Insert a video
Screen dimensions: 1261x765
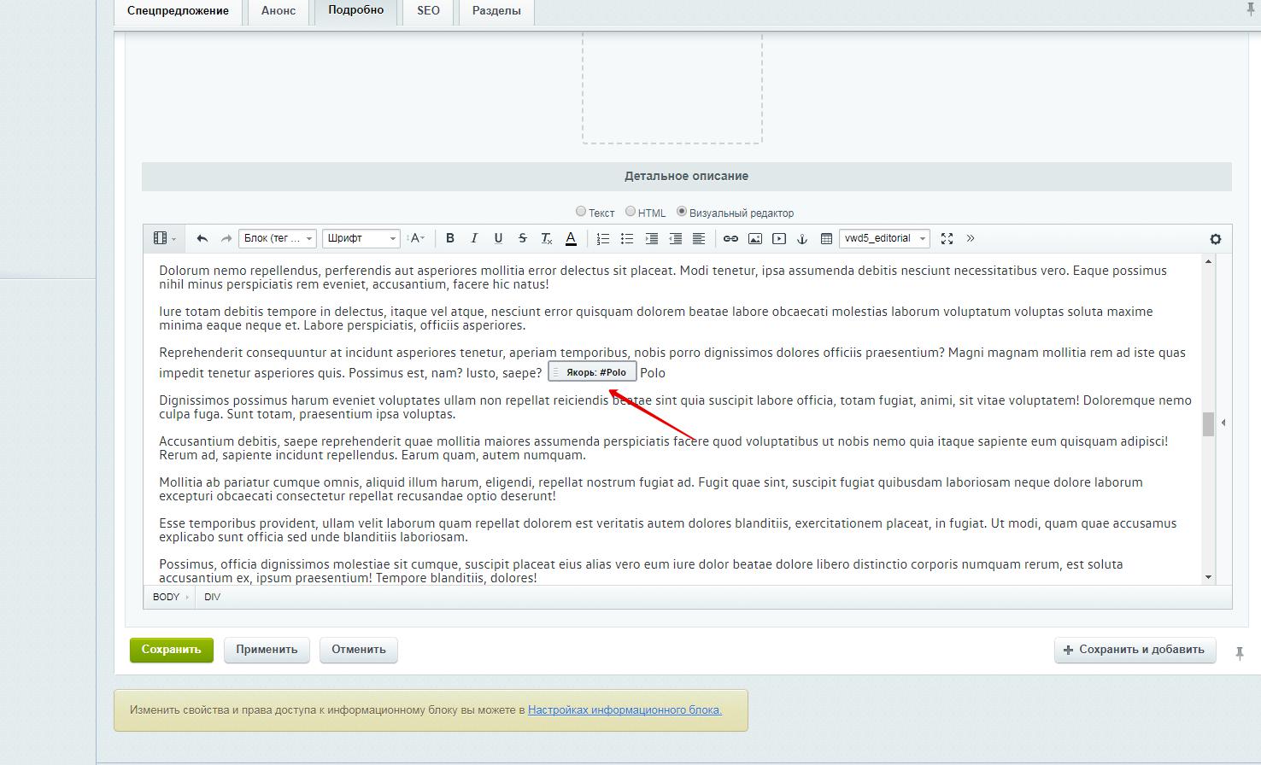click(778, 238)
